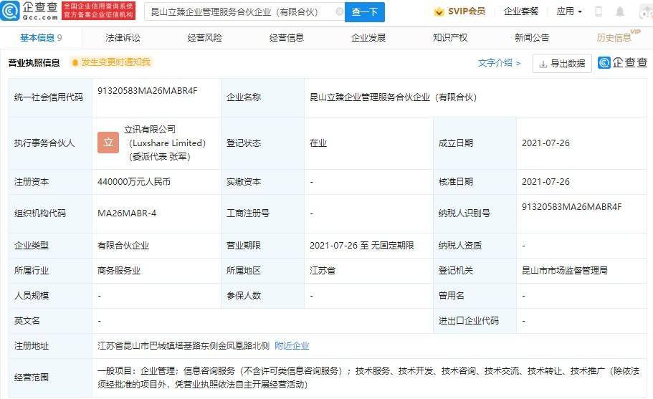Select the 成立日期 value 2021-07-26
The width and height of the screenshot is (653, 399).
(x=545, y=143)
